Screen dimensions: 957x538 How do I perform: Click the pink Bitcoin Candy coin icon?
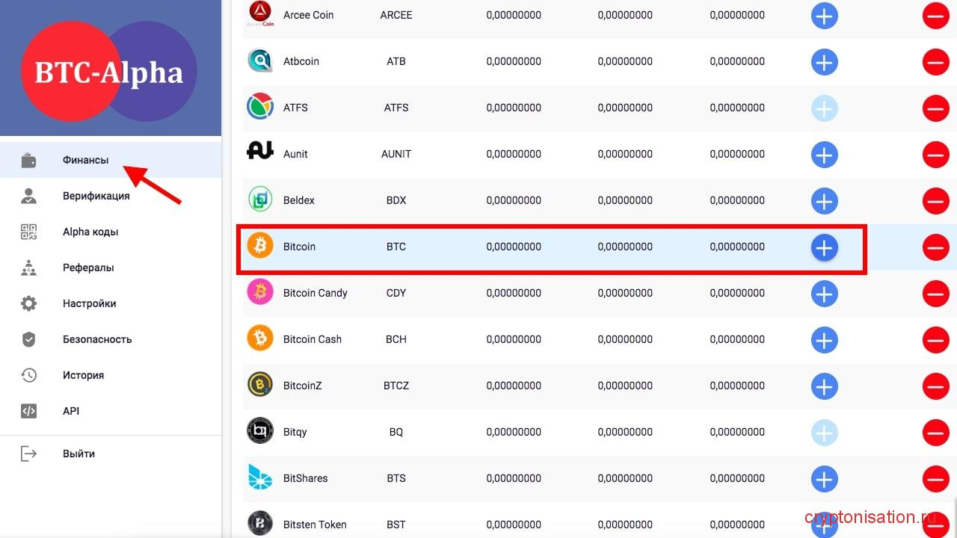point(260,293)
